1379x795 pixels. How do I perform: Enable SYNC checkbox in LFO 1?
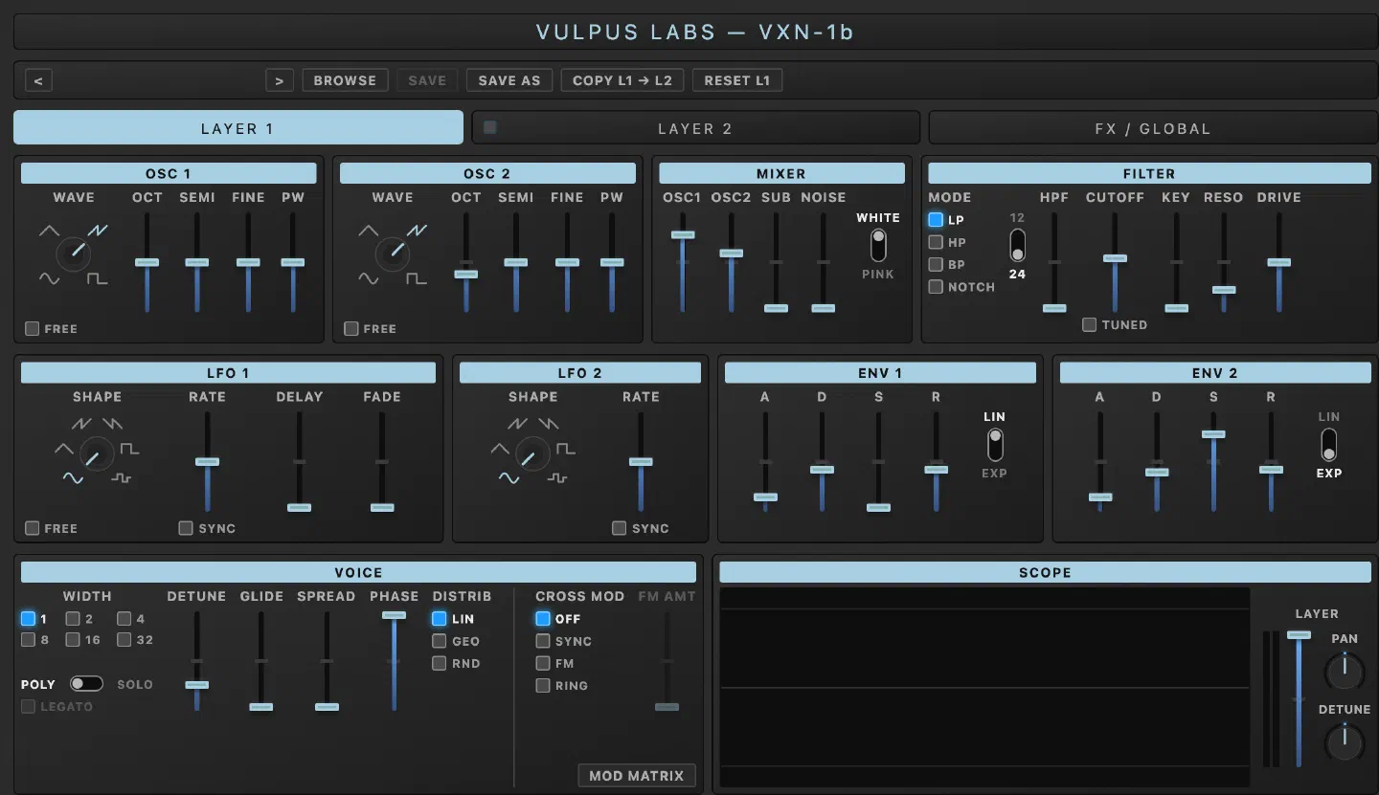[186, 528]
